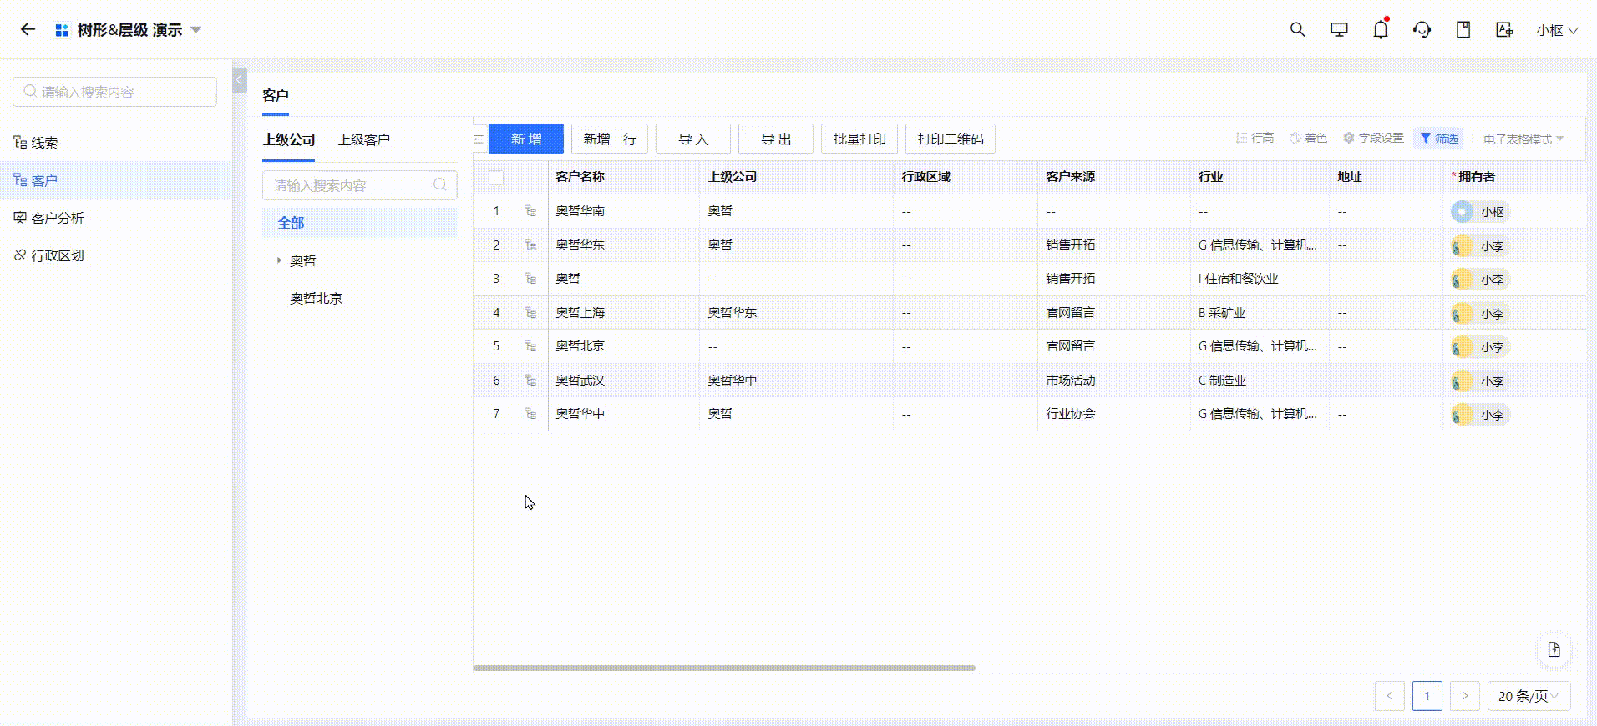Screen dimensions: 1597x726
Task: Click the 行业协会 source cell
Action: click(x=1113, y=414)
